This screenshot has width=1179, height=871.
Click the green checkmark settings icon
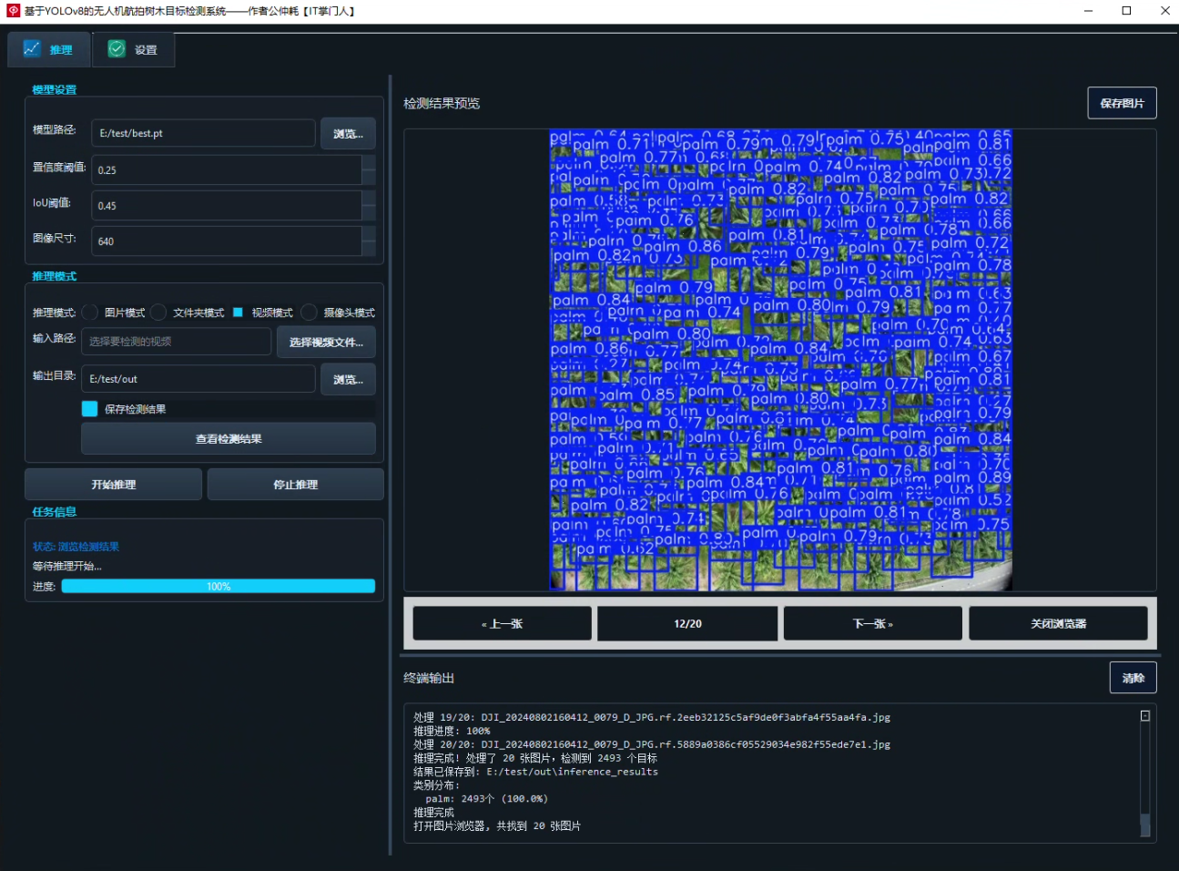coord(117,49)
